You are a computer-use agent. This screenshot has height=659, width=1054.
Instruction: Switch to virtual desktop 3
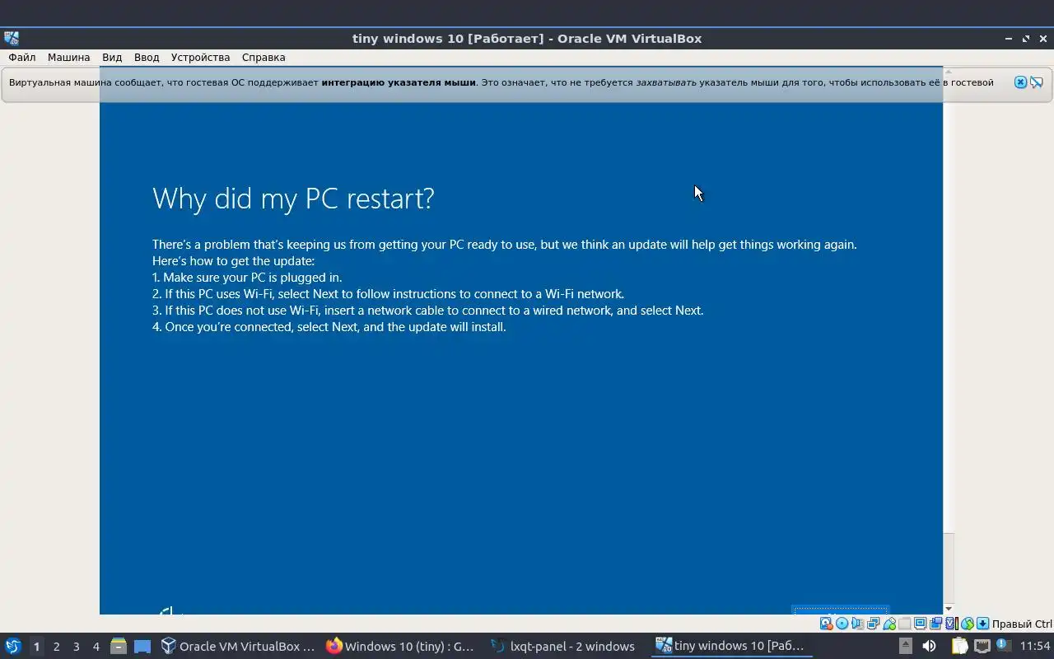(x=76, y=647)
